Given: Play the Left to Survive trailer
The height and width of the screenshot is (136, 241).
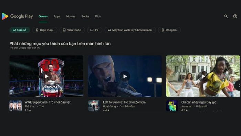Looking at the screenshot, I should pyautogui.click(x=125, y=76).
